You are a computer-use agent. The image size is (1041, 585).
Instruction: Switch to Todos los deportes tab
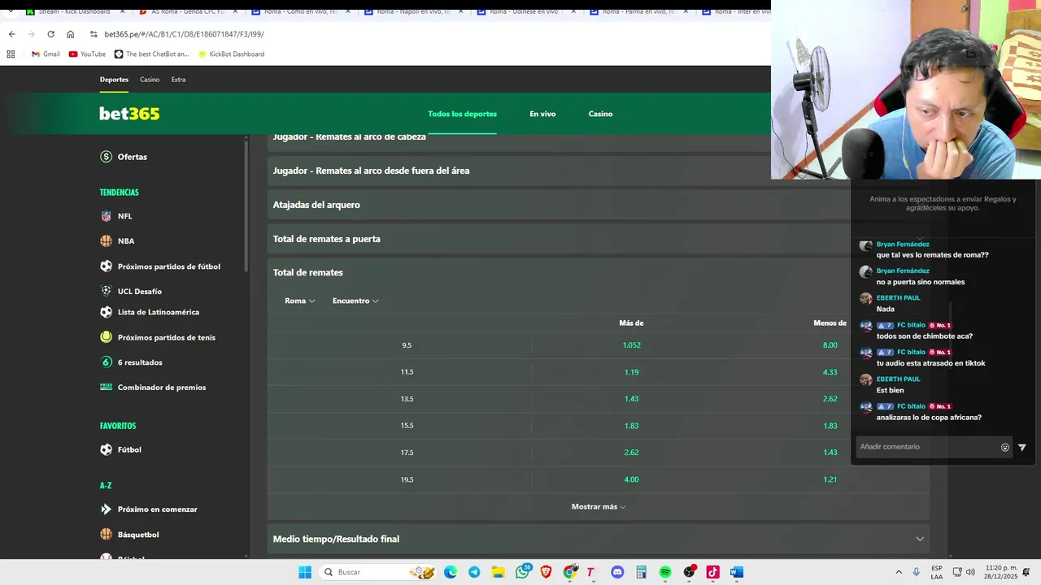(462, 114)
